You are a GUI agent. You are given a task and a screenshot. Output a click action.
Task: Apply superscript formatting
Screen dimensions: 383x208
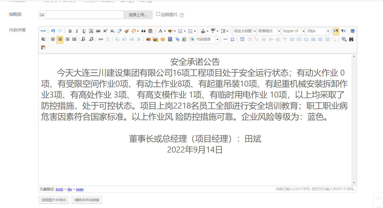(105, 31)
